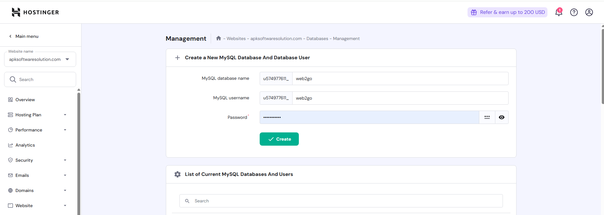Image resolution: width=604 pixels, height=215 pixels.
Task: Click the gift icon in referral banner
Action: point(474,12)
